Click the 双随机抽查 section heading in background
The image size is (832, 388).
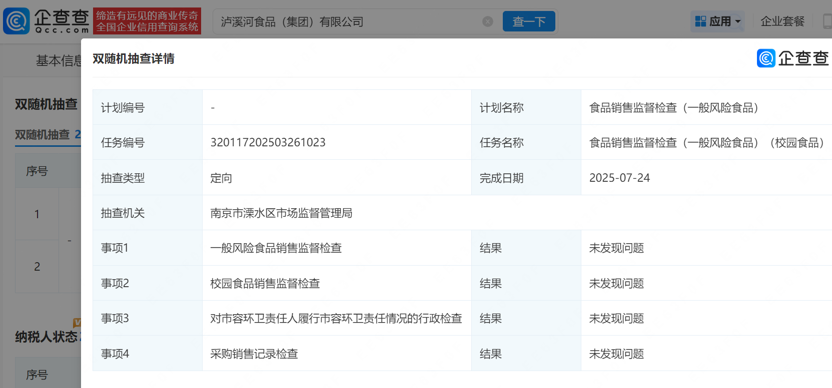tap(46, 104)
